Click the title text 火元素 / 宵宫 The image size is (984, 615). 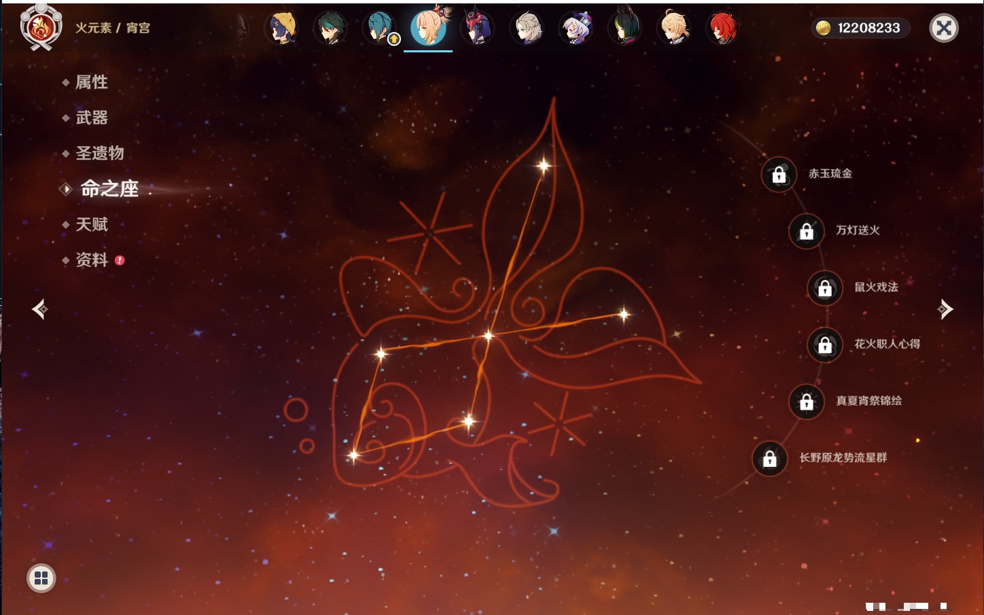click(113, 28)
